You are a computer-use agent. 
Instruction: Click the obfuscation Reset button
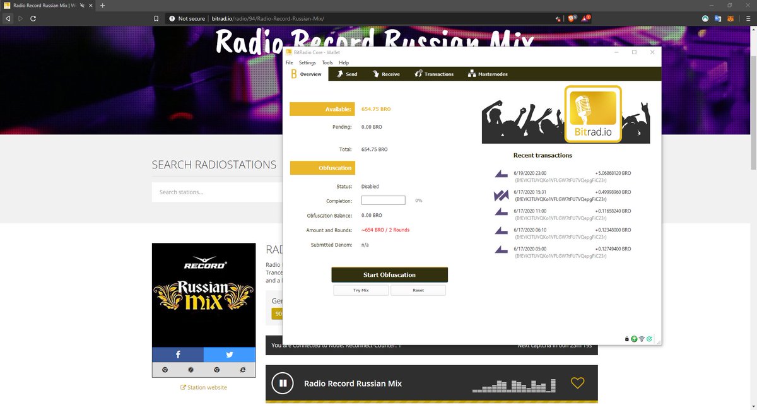418,290
